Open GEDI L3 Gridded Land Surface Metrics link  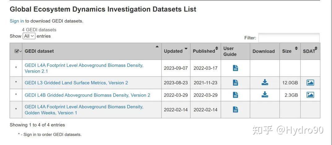76,83
